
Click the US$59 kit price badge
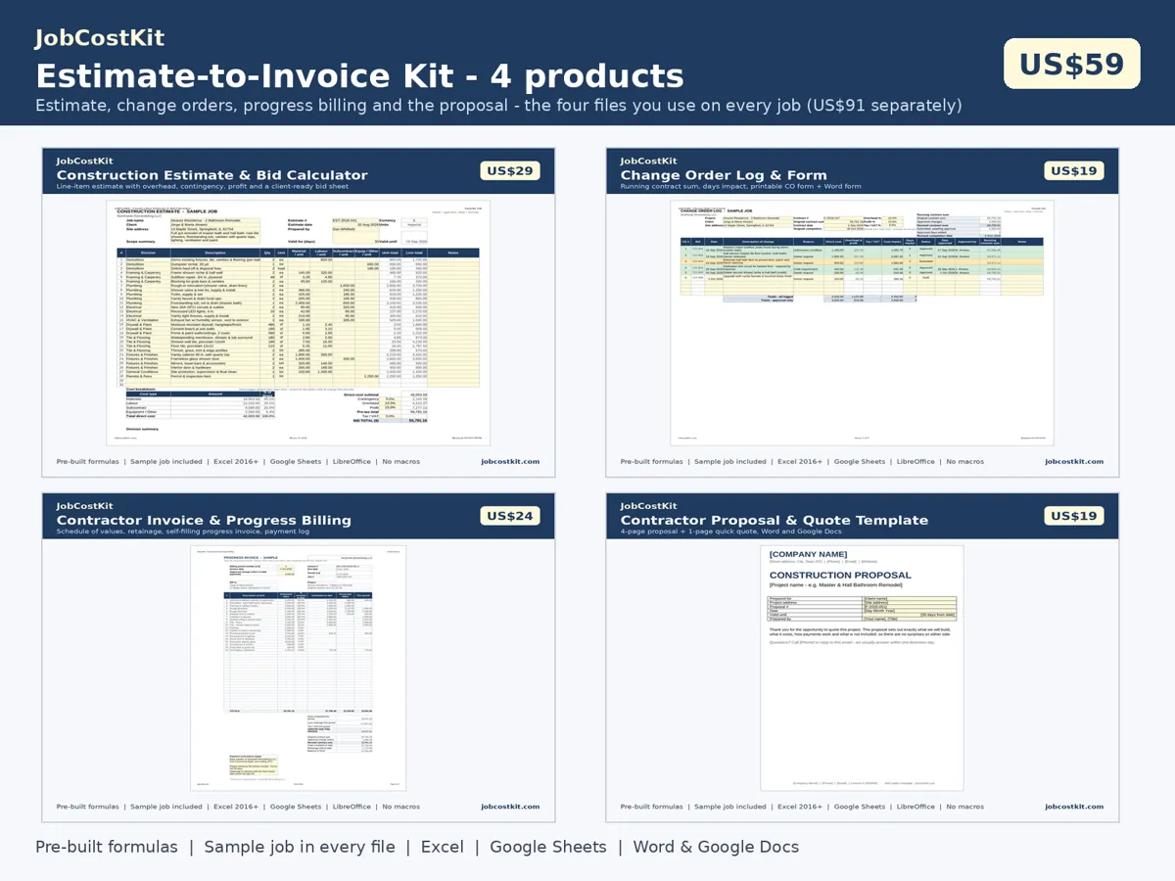pos(1072,64)
